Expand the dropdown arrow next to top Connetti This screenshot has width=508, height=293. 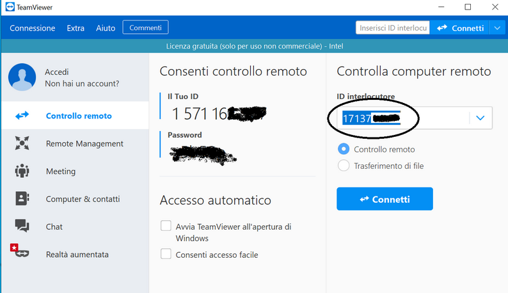pos(497,28)
